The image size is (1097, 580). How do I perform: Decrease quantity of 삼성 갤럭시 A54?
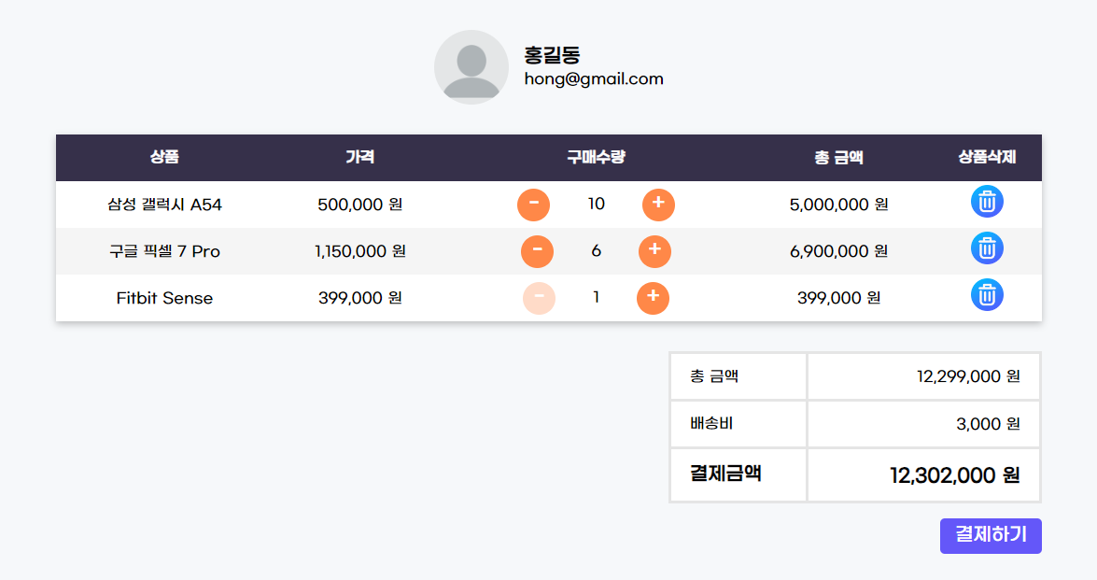(x=533, y=205)
